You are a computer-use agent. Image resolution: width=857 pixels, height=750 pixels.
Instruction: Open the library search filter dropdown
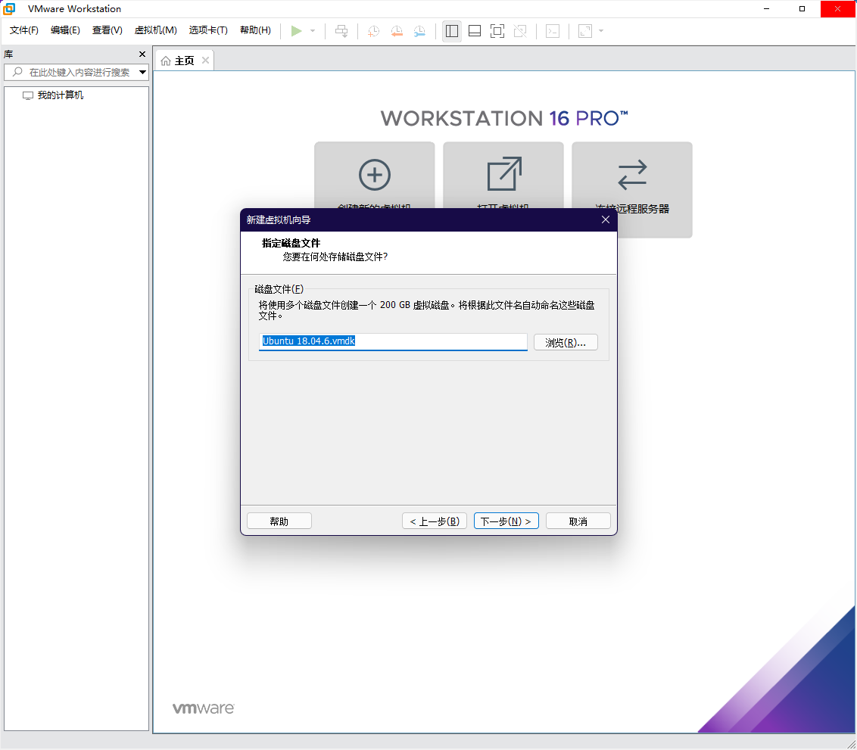(x=142, y=72)
